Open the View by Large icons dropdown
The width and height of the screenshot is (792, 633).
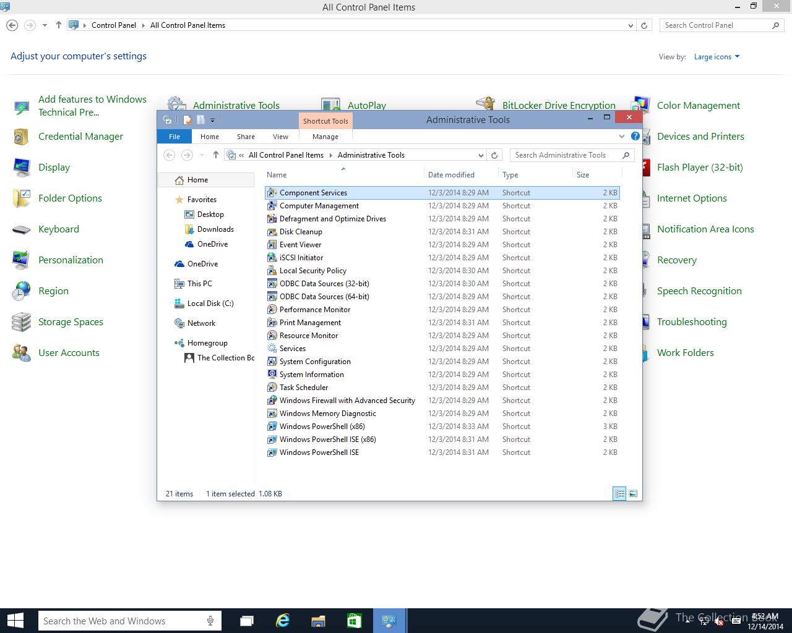[717, 57]
